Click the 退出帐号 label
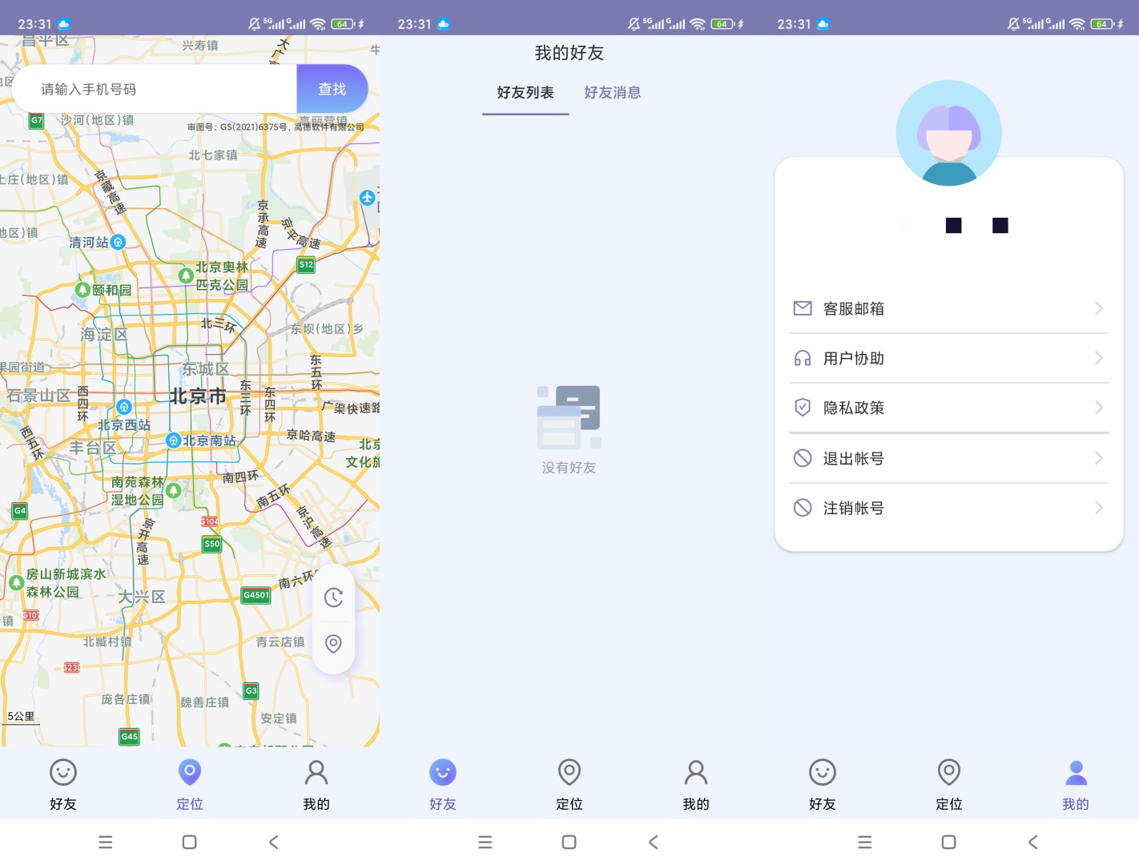The image size is (1139, 865). (854, 458)
